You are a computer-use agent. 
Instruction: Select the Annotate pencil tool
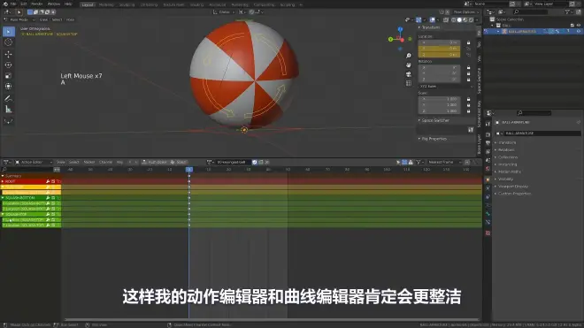point(8,99)
